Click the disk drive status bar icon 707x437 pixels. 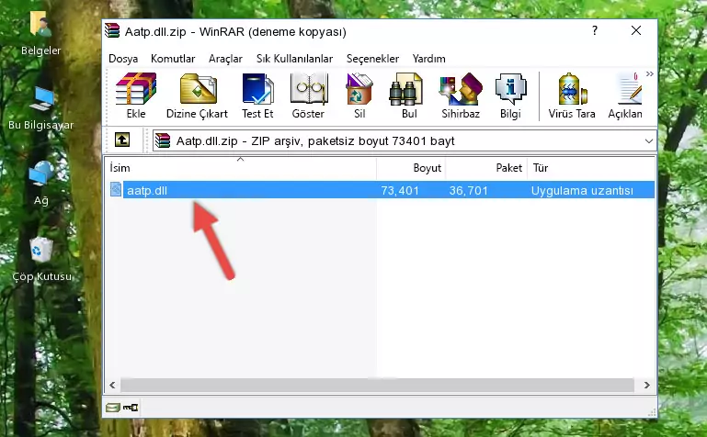113,408
